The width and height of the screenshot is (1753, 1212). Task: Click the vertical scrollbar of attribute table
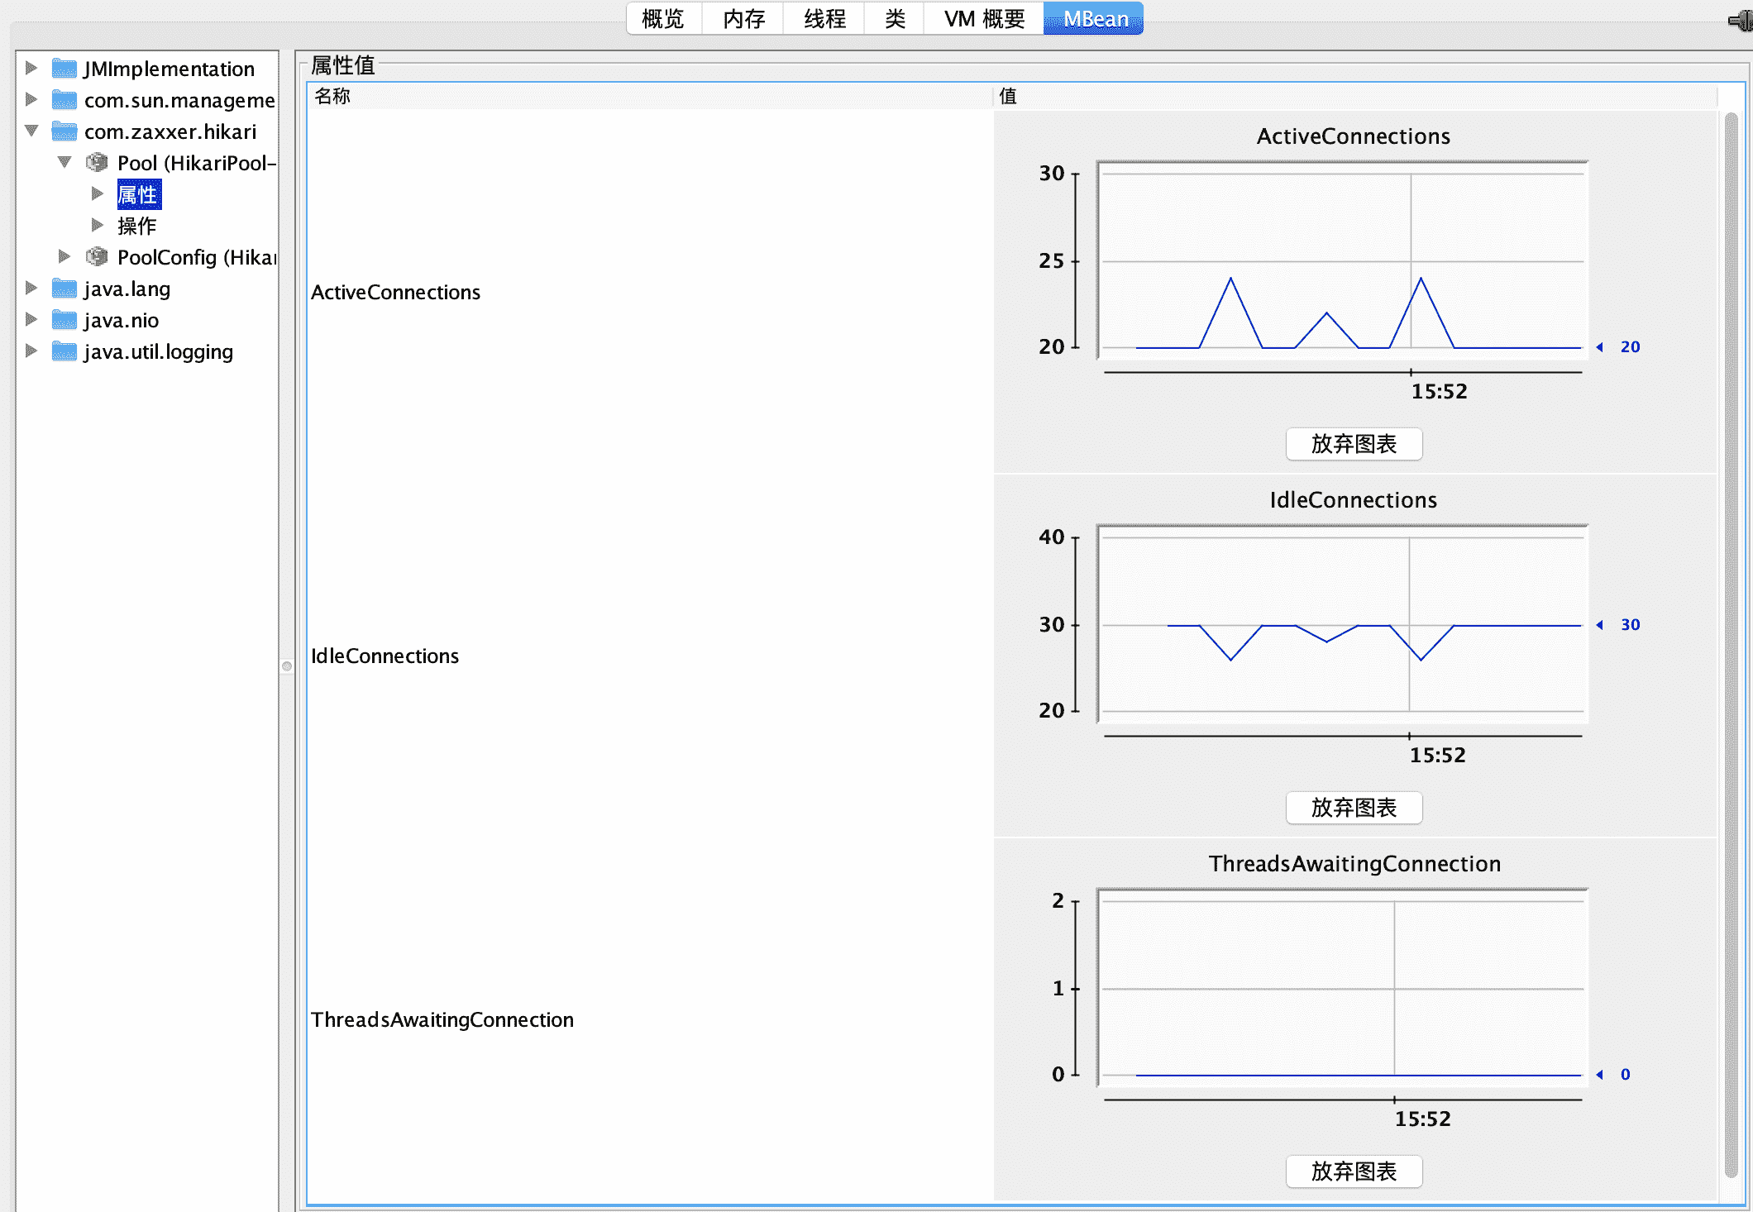point(1731,645)
